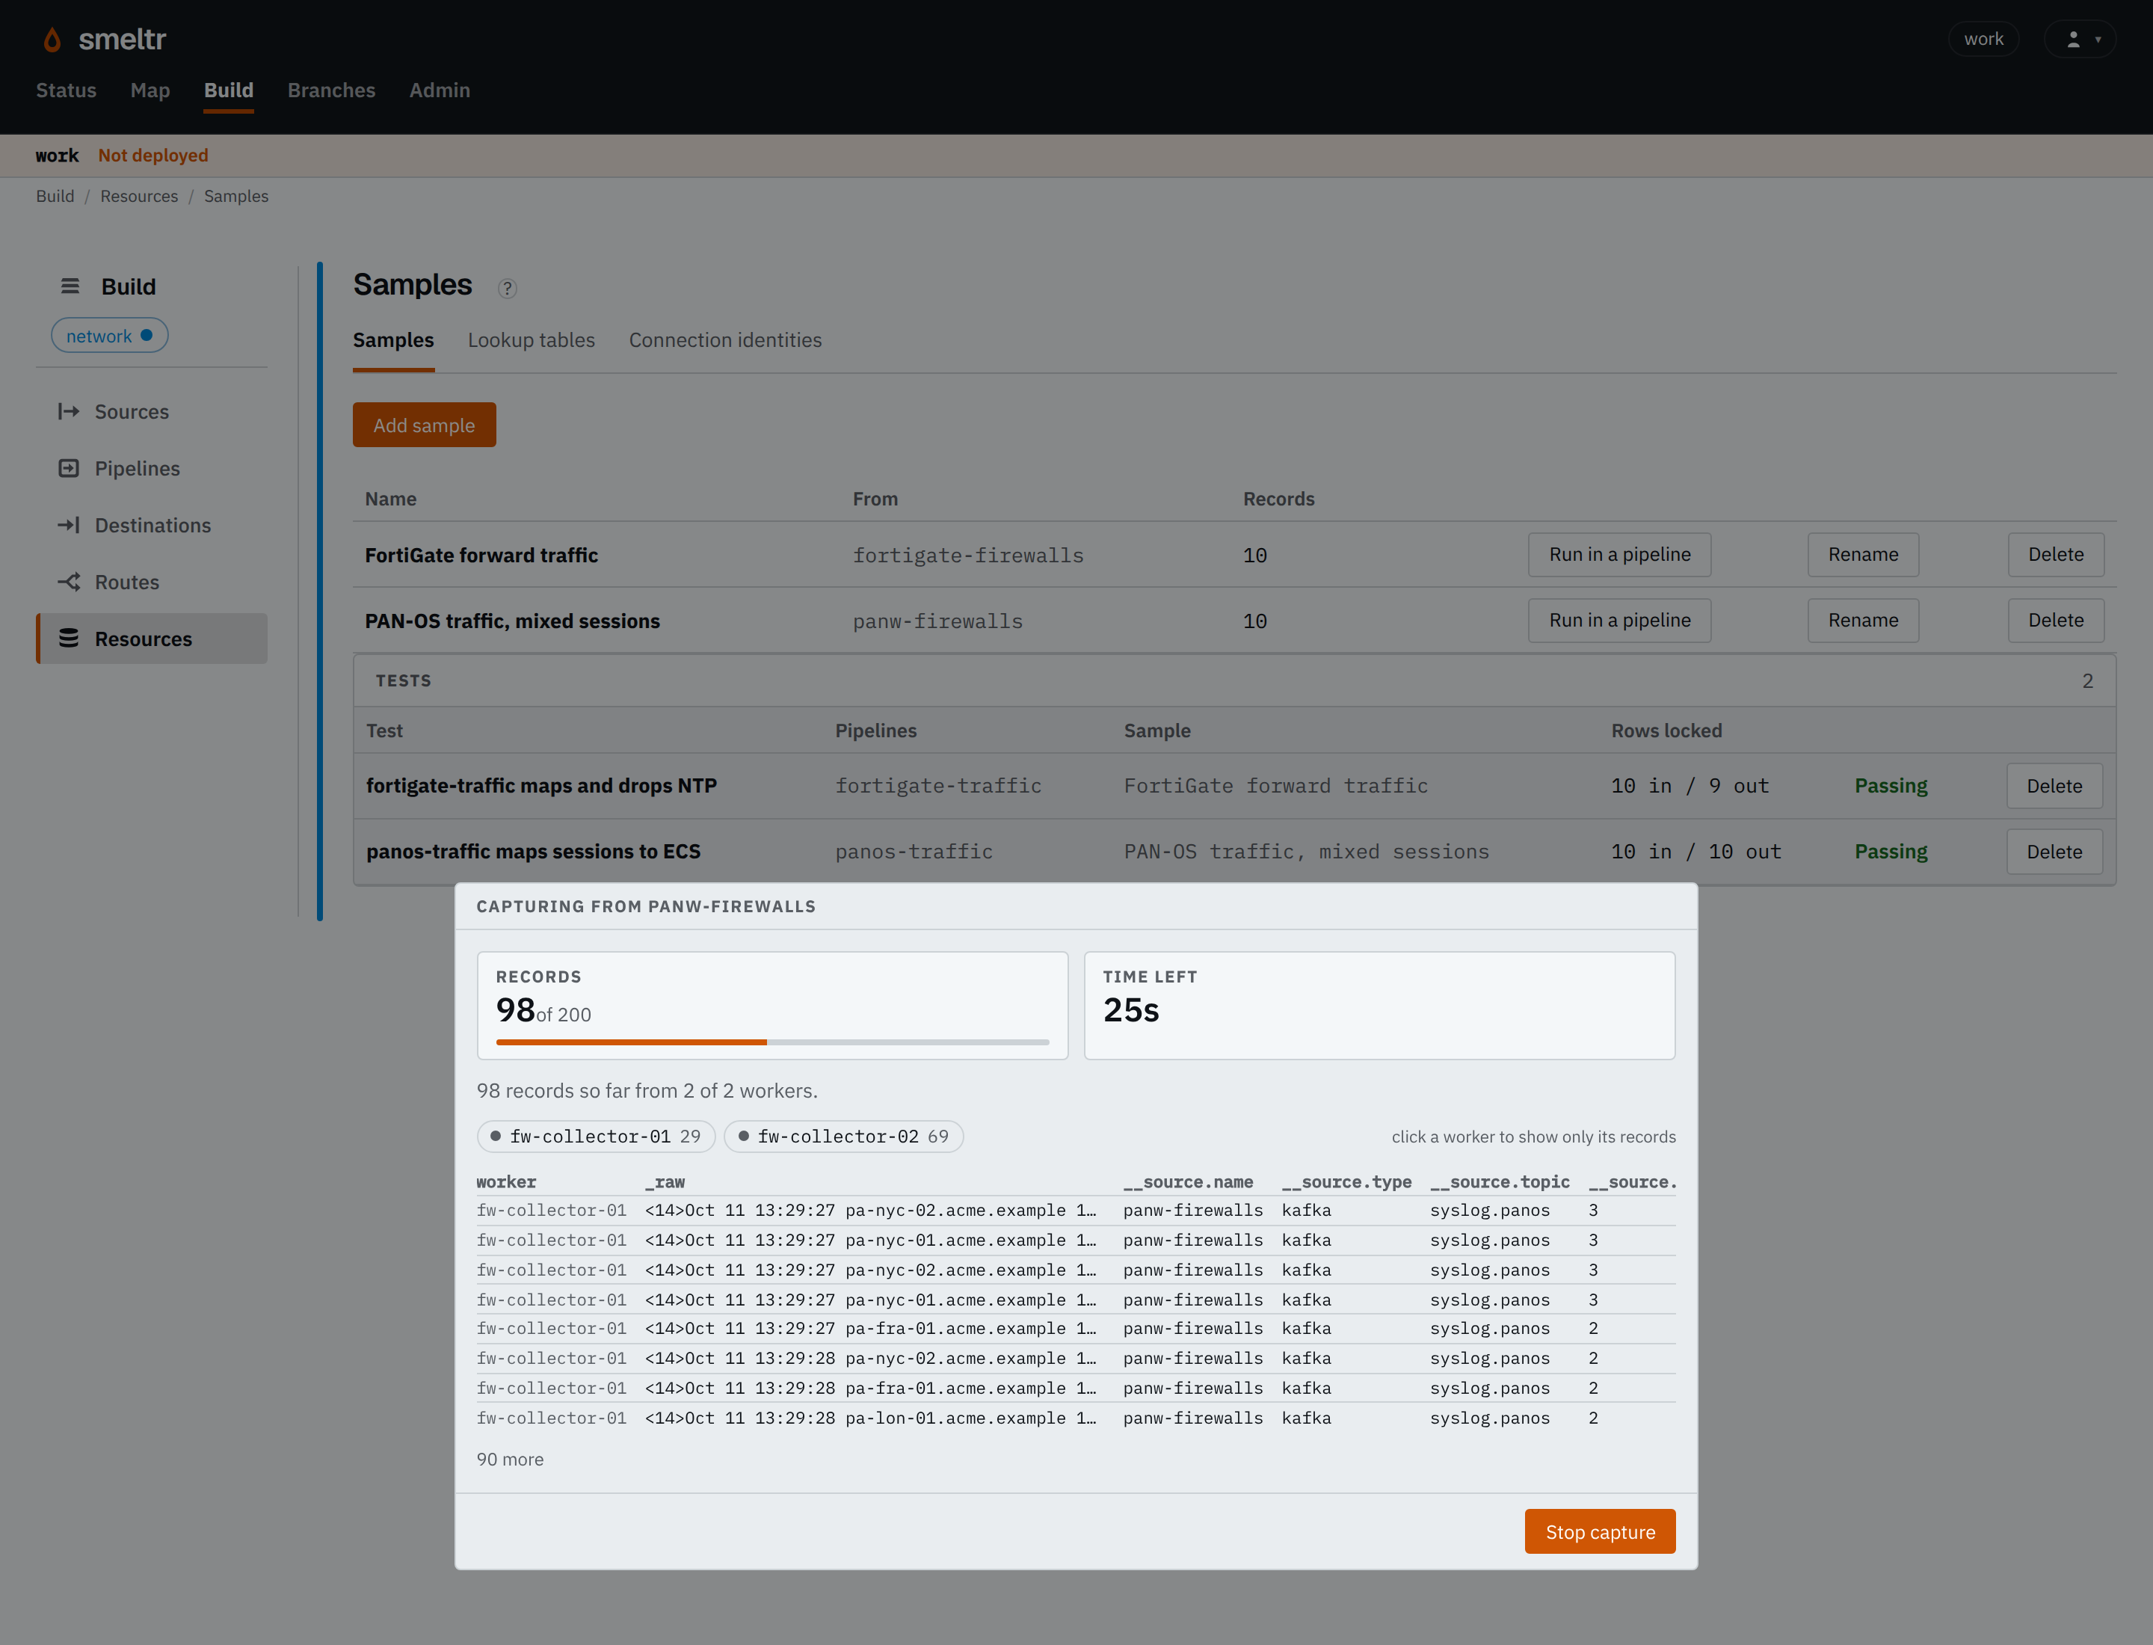Click the Add sample button
This screenshot has height=1645, width=2153.
click(x=424, y=425)
